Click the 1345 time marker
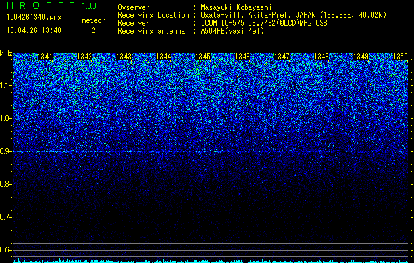 tap(203, 57)
